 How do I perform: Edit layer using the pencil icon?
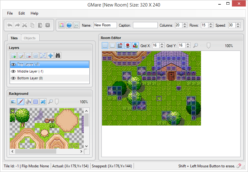(21, 55)
